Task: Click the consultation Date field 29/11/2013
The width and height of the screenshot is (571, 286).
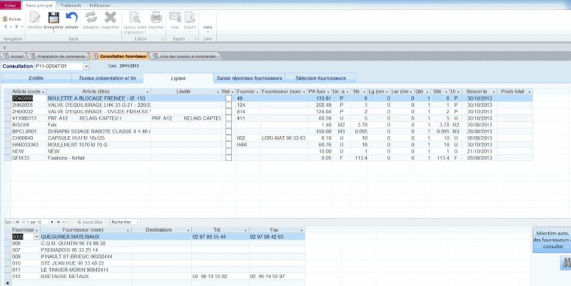Action: [129, 66]
